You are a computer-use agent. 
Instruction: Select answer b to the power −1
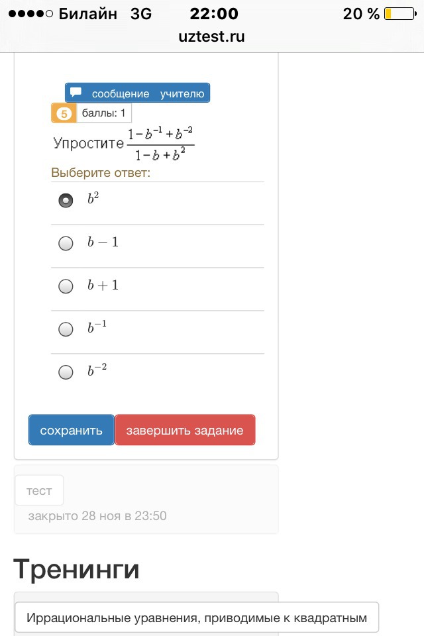coord(66,329)
